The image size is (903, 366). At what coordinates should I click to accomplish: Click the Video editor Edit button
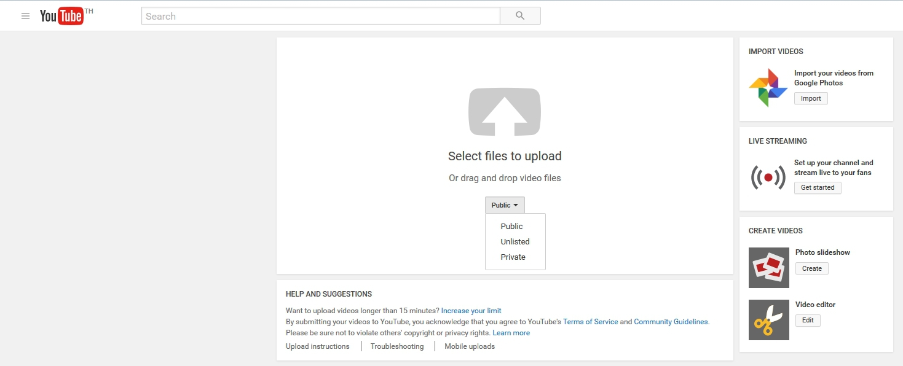[808, 320]
